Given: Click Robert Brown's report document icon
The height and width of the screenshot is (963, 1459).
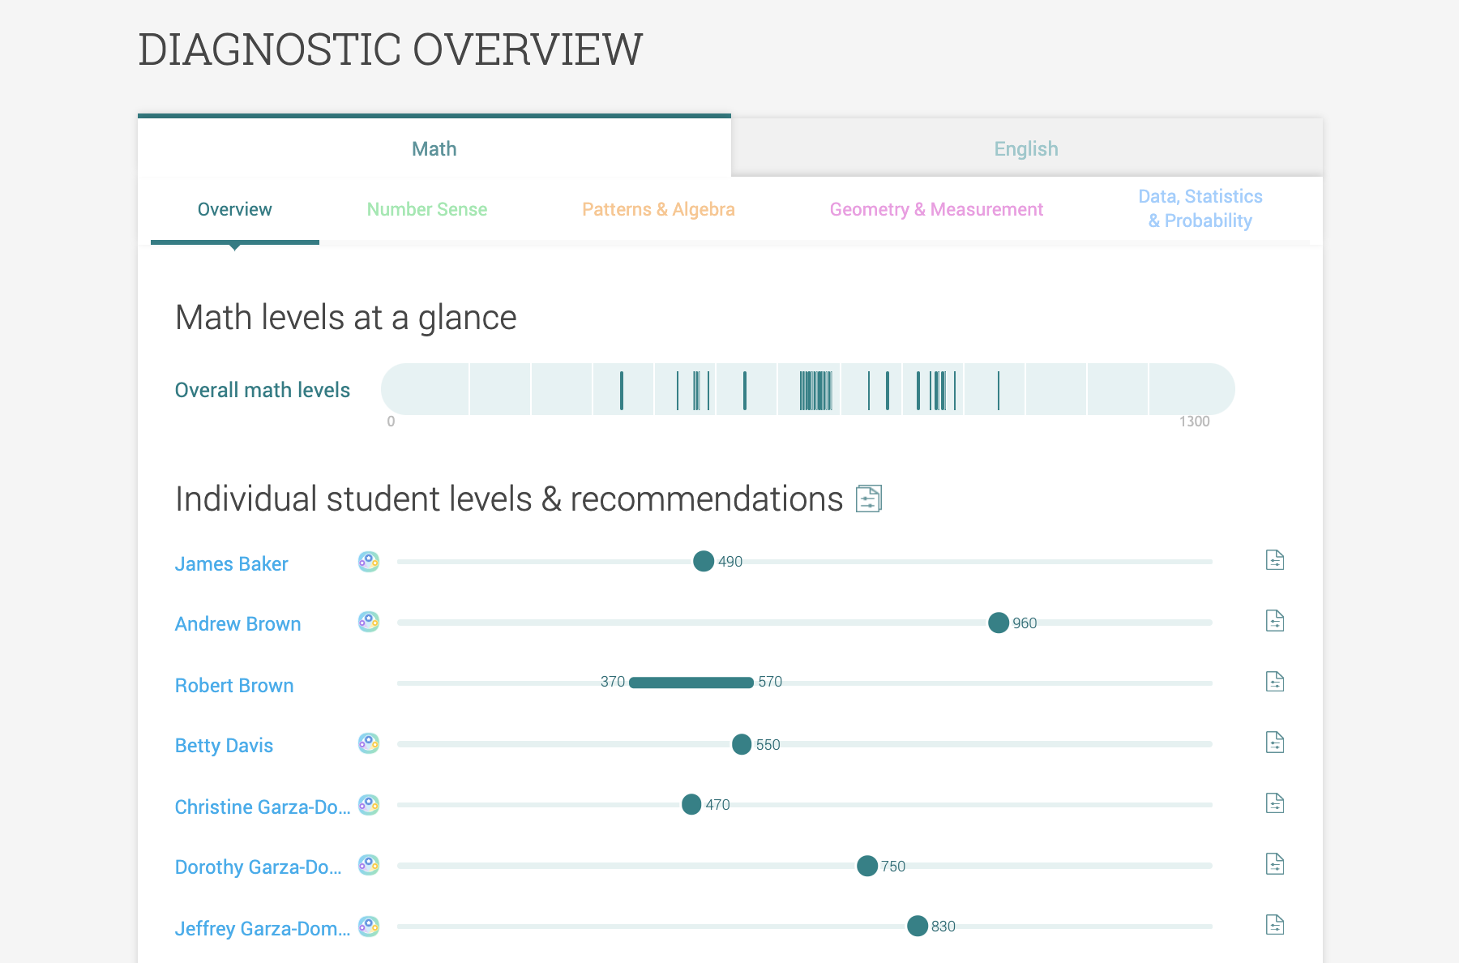Looking at the screenshot, I should (x=1274, y=682).
